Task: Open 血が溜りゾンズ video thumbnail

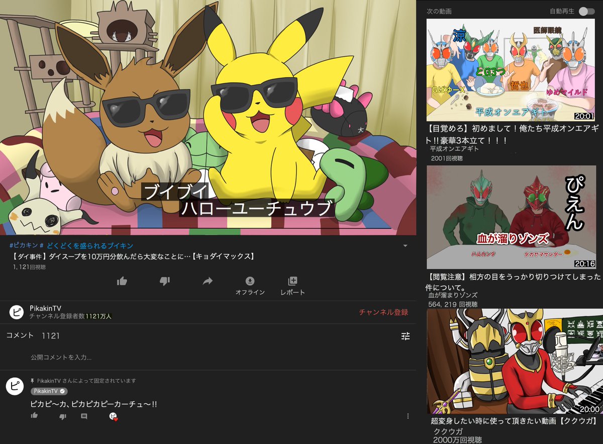Action: [511, 217]
